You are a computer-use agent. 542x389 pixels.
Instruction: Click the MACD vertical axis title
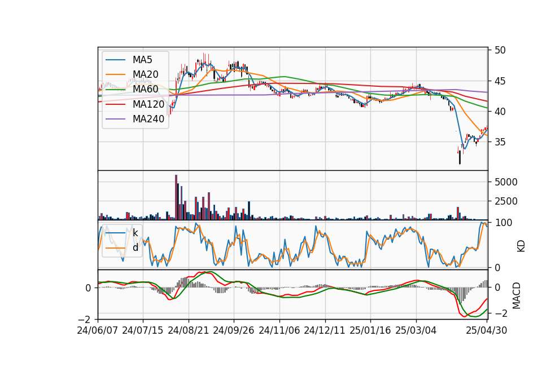(x=516, y=295)
